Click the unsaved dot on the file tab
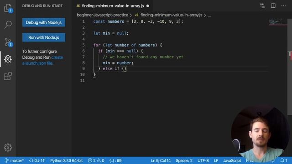The image size is (292, 164). tap(148, 6)
